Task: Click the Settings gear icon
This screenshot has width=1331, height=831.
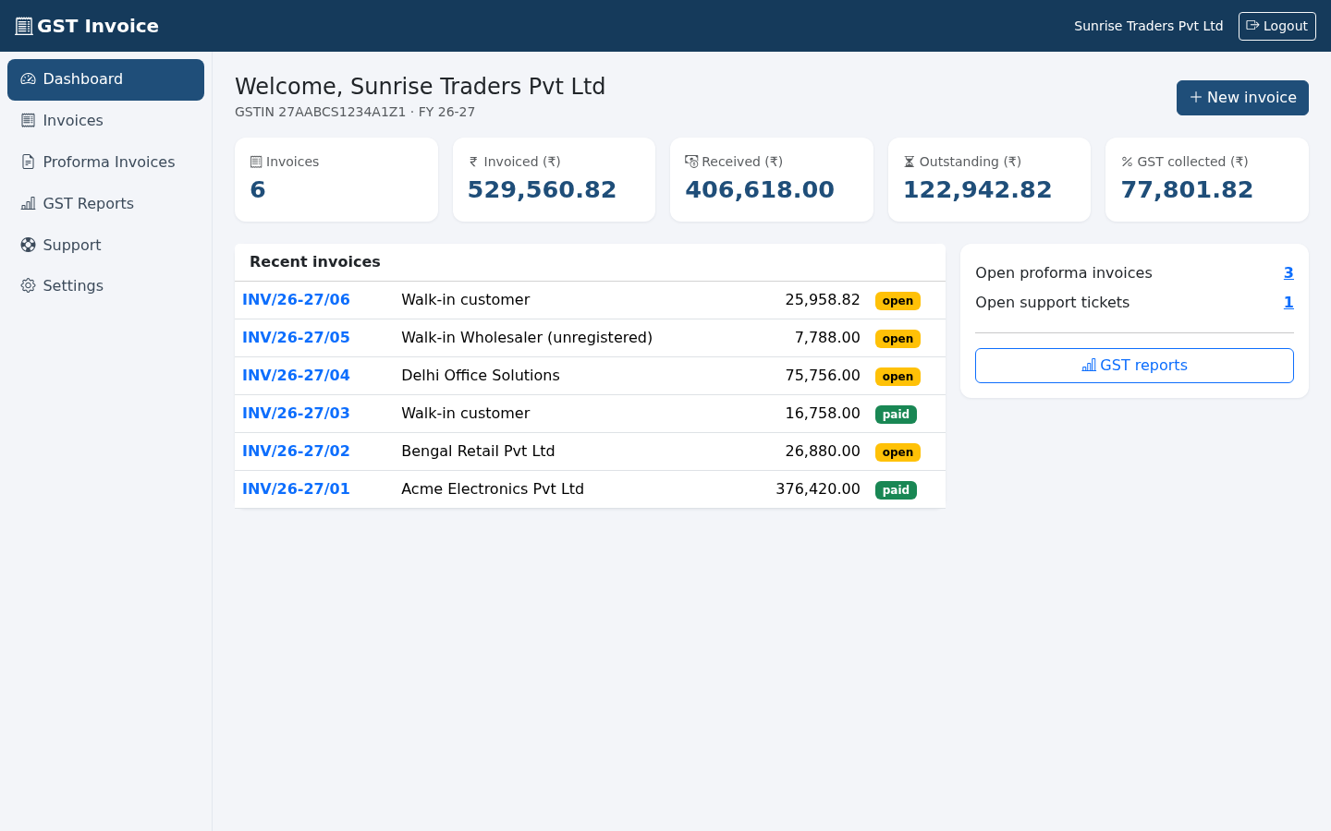Action: (x=28, y=286)
